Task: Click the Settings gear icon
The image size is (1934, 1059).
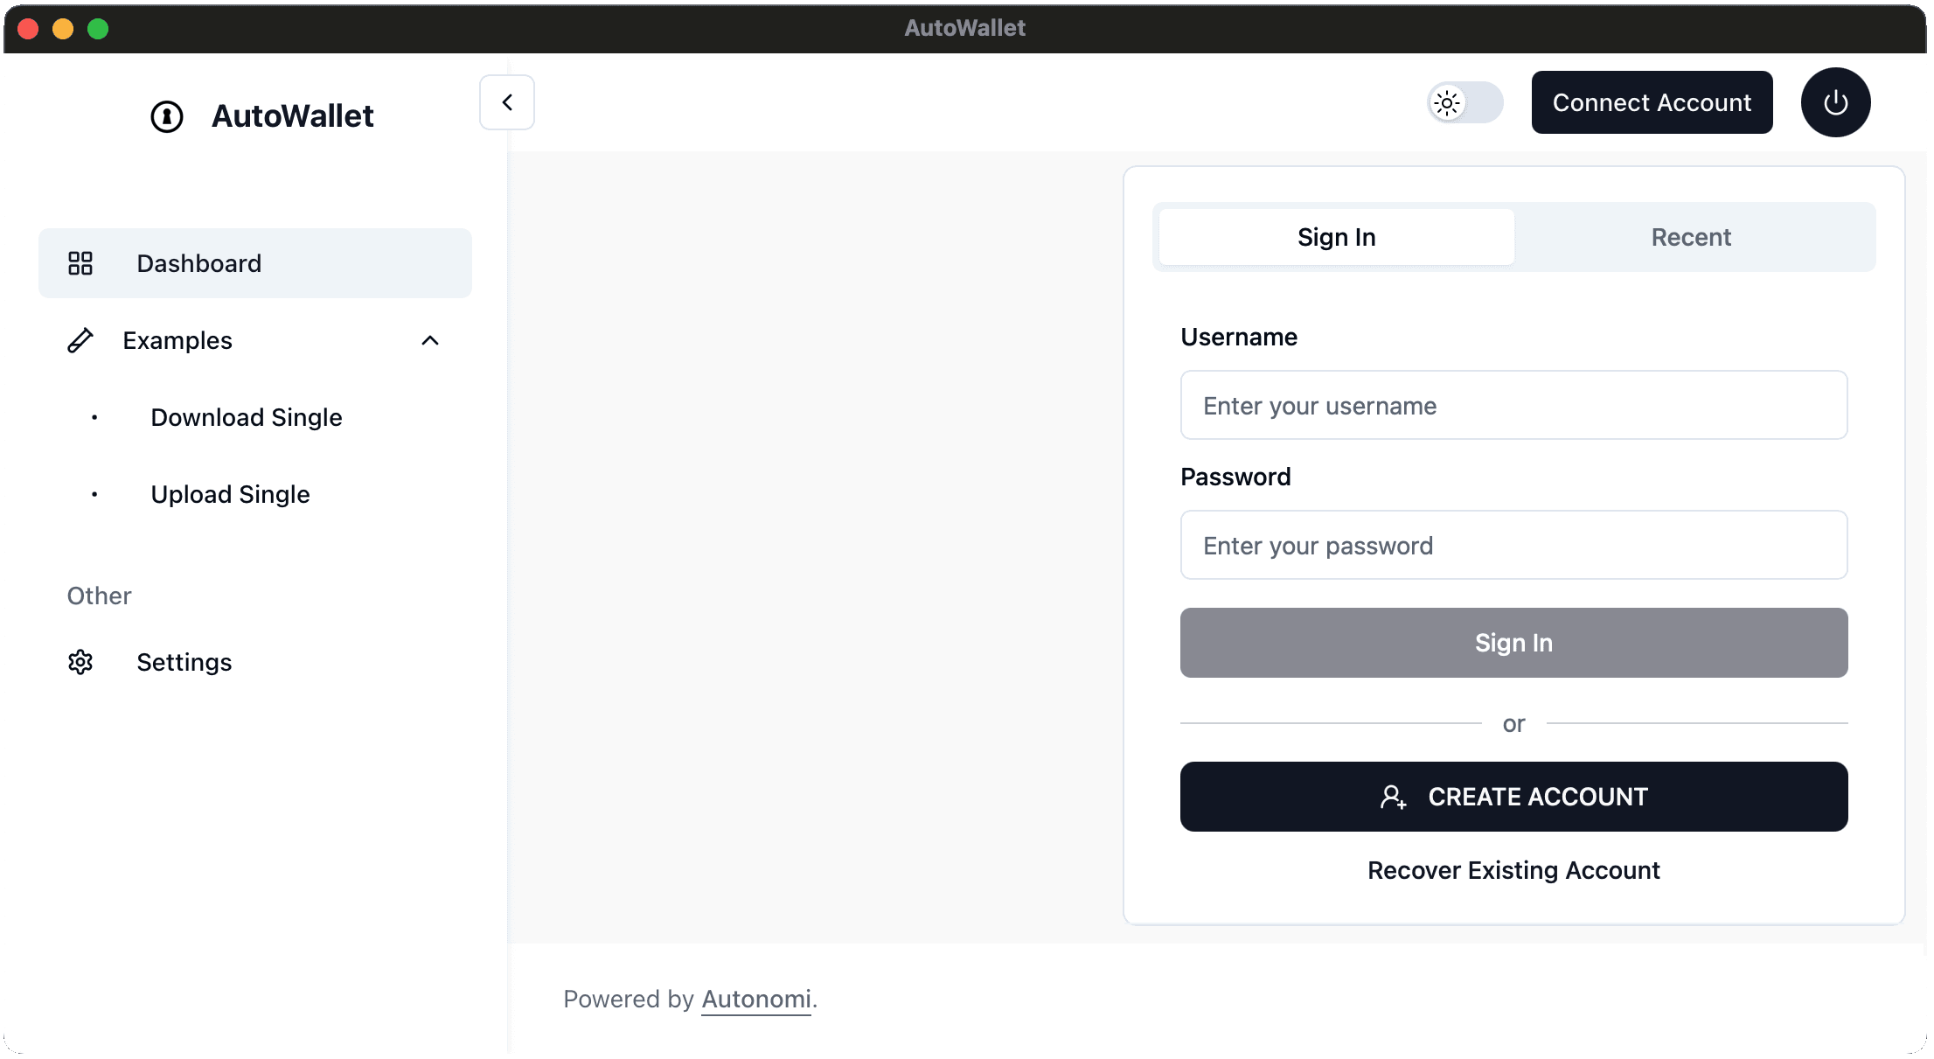Action: pyautogui.click(x=80, y=662)
